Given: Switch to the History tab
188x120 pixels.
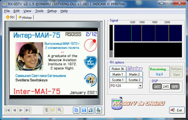Looking at the screenshot, I should (25, 18).
